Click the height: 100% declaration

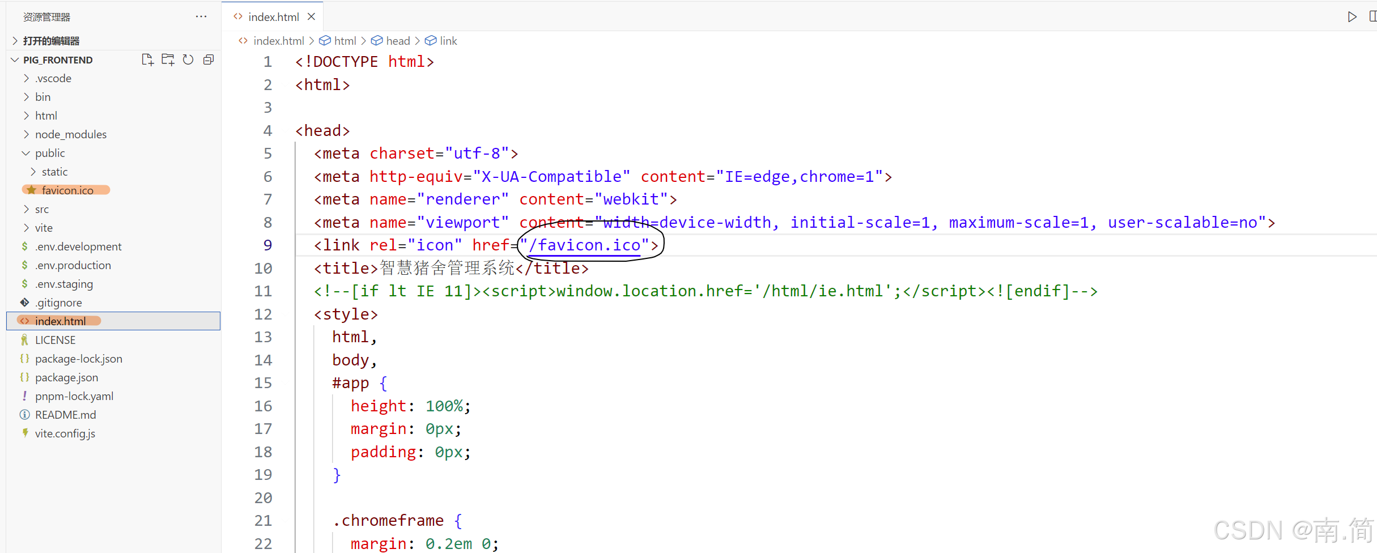(x=411, y=406)
